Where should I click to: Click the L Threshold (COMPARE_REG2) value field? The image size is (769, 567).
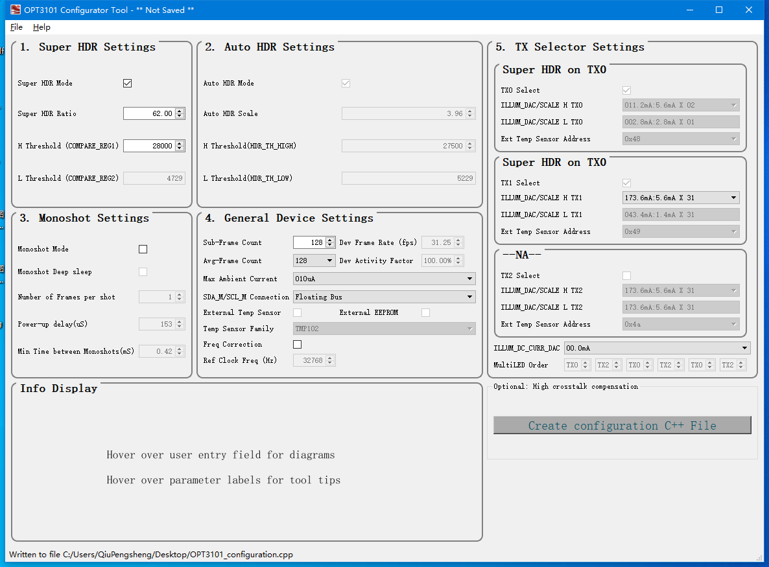point(154,178)
